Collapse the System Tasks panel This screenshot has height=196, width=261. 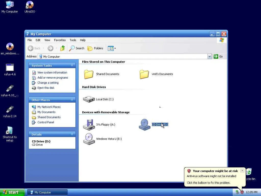point(72,66)
